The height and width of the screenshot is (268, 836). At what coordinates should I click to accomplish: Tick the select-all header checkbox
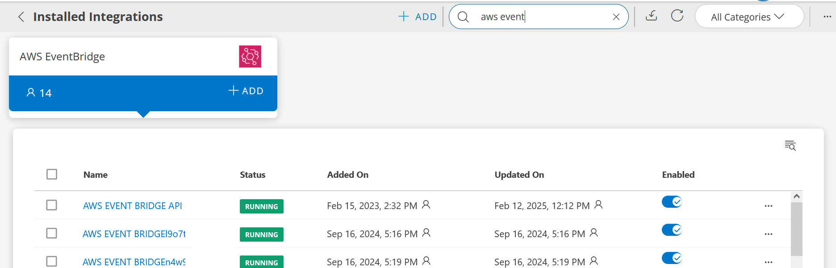click(52, 174)
